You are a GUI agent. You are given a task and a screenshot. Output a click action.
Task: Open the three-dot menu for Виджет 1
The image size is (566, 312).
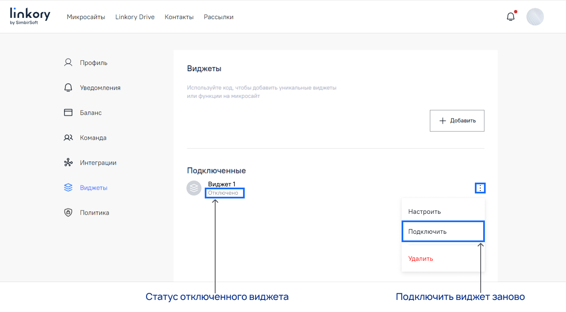[x=480, y=188]
